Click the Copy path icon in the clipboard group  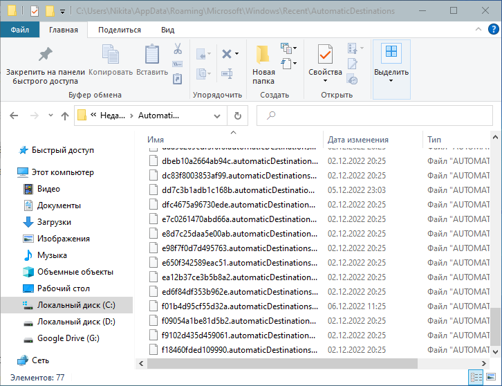tap(178, 64)
